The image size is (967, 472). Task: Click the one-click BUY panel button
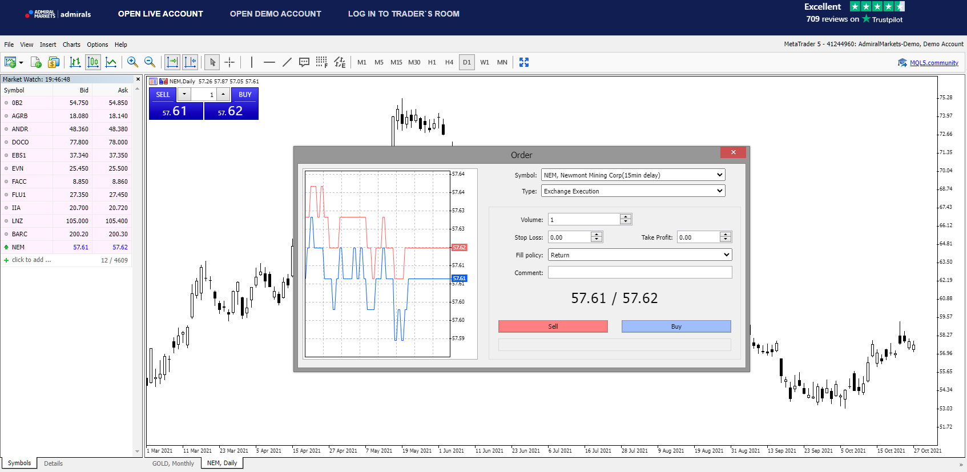[x=231, y=111]
